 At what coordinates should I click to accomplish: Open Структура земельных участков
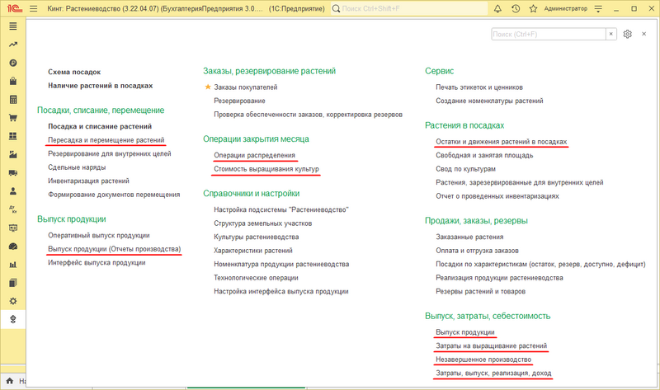[262, 223]
